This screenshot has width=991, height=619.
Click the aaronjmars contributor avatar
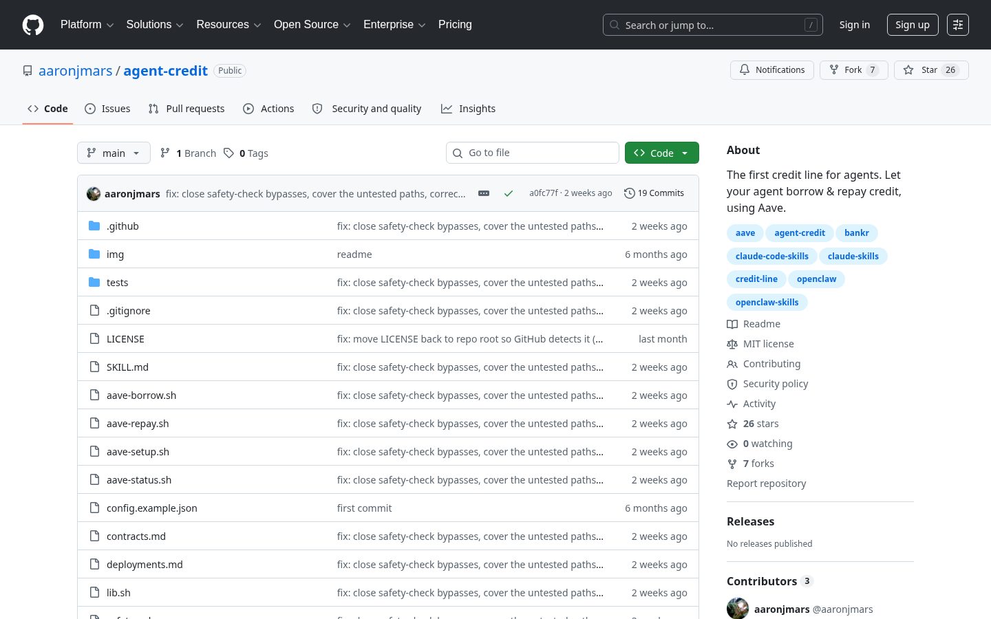point(738,609)
